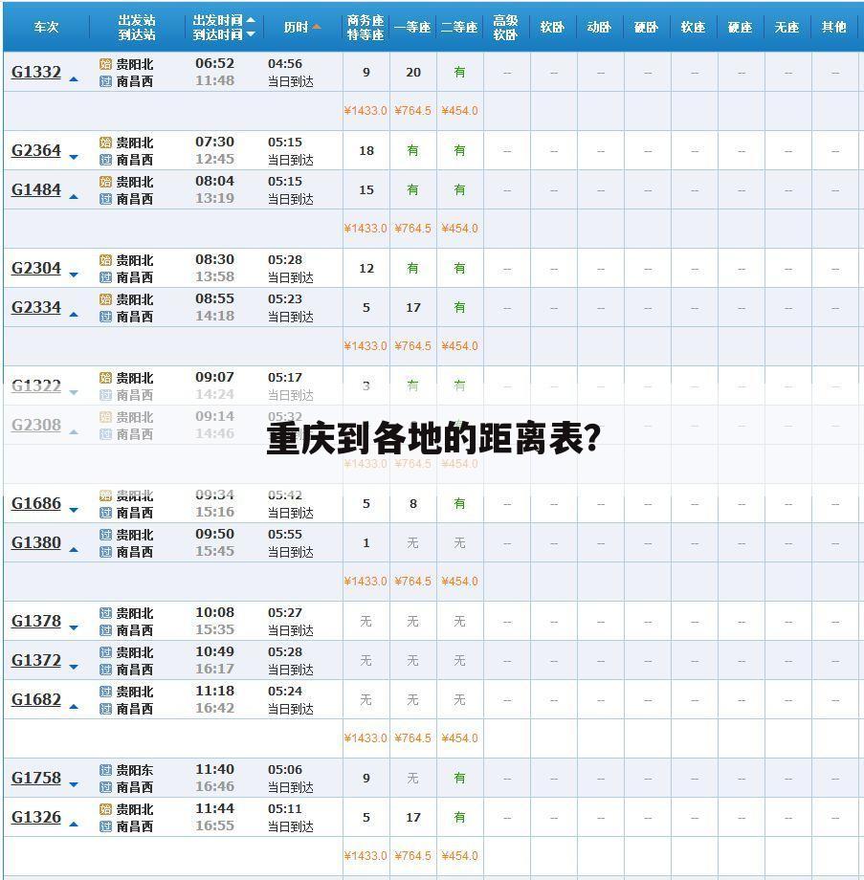Click pass-through icon for G1332 南昌西
Screen dimensions: 864x880
(x=105, y=81)
